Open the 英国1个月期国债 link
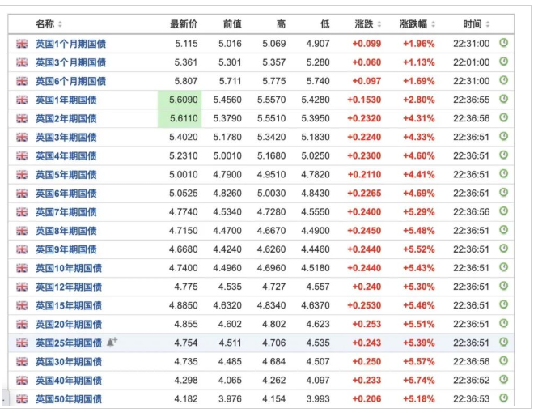The image size is (534, 413). [71, 44]
